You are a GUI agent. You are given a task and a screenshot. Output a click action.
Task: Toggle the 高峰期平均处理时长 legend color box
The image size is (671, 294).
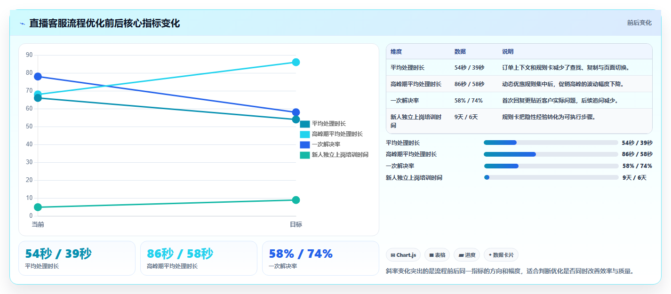pos(305,135)
